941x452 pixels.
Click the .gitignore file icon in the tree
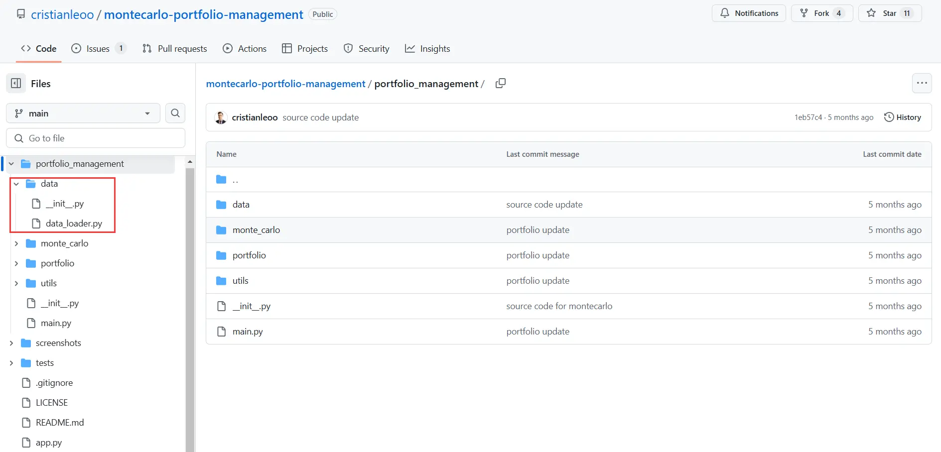pyautogui.click(x=26, y=383)
